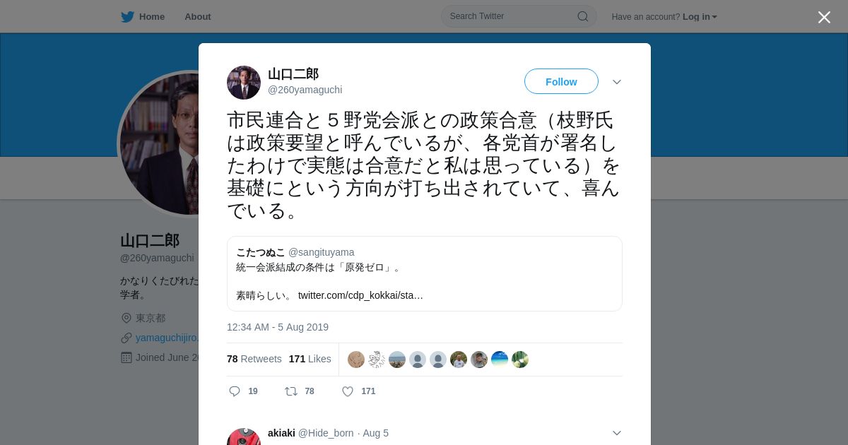This screenshot has height=445, width=848.
Task: Click first liker's avatar thumbnail
Action: (356, 360)
